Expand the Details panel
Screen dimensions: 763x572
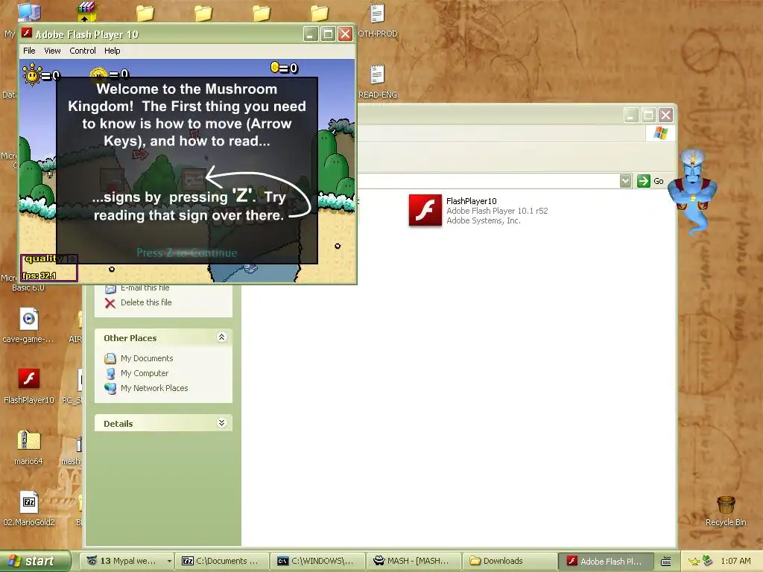[x=221, y=423]
